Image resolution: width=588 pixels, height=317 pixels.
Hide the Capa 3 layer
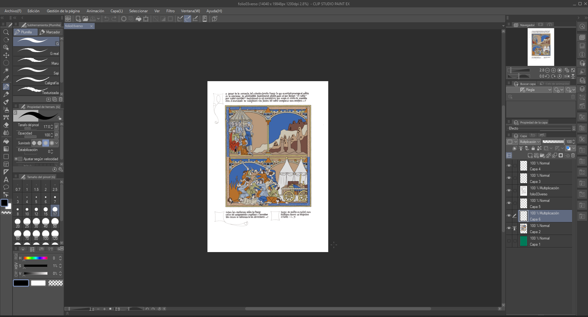click(509, 178)
